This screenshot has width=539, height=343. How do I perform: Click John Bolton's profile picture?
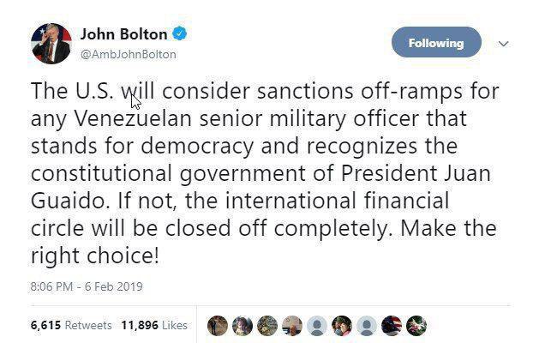point(51,44)
